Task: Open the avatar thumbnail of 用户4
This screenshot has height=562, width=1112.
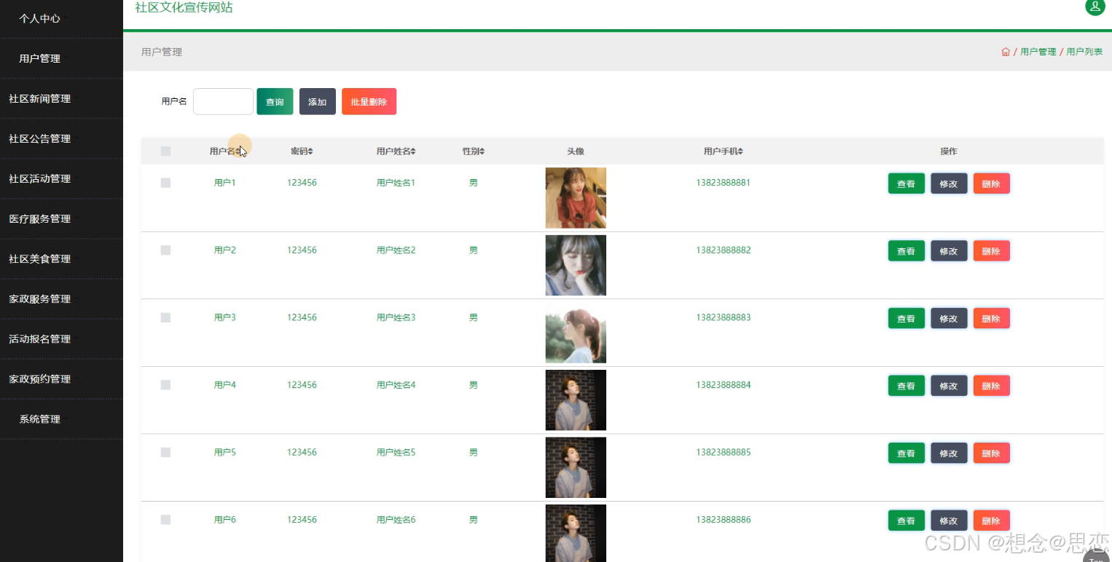Action: point(576,400)
